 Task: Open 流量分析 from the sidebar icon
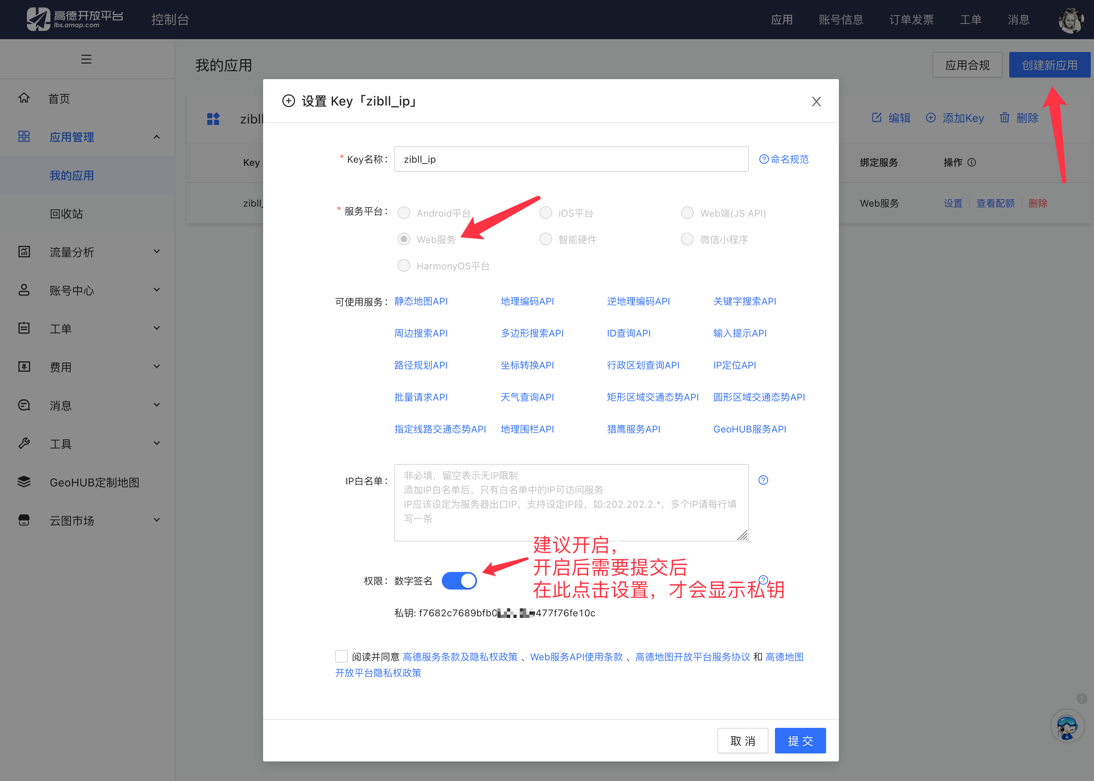(24, 251)
